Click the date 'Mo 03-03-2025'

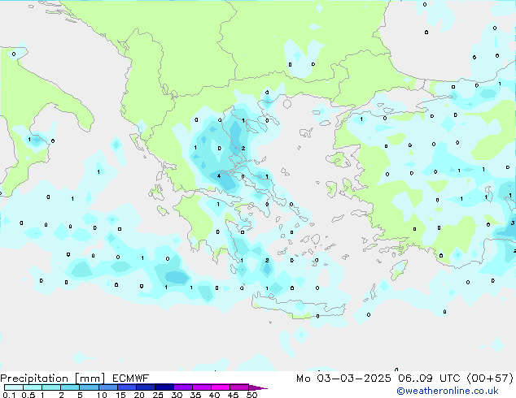tap(343, 379)
